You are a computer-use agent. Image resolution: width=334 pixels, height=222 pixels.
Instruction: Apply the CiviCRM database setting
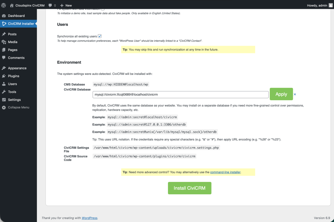point(281,94)
